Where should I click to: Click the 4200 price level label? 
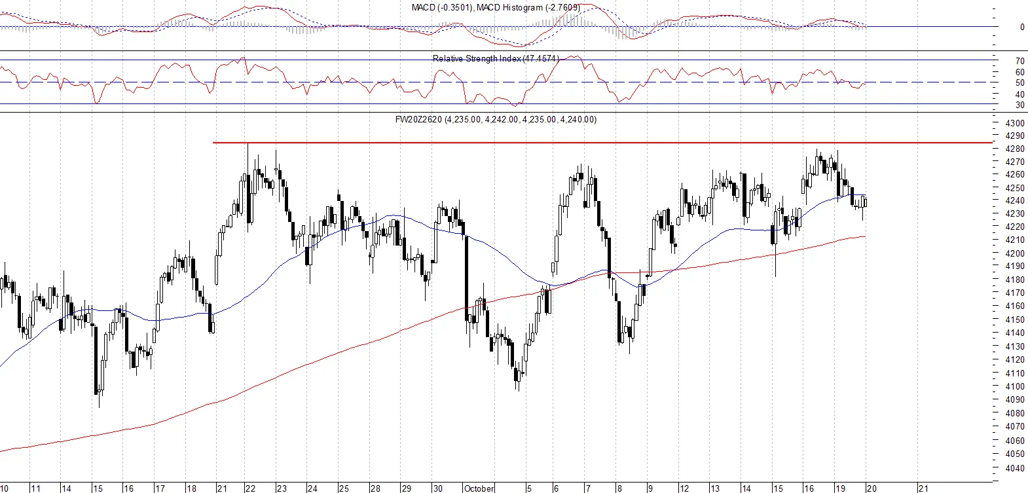1015,253
